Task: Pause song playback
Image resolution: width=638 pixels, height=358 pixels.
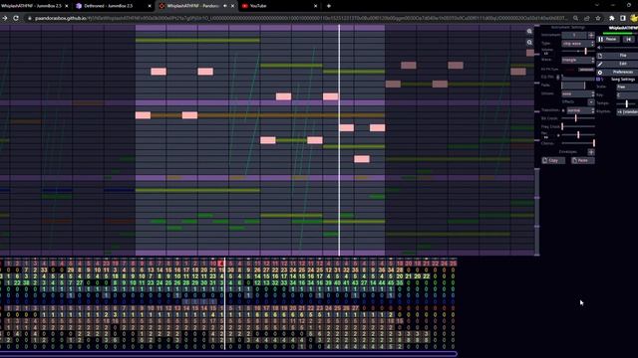Action: coord(607,39)
